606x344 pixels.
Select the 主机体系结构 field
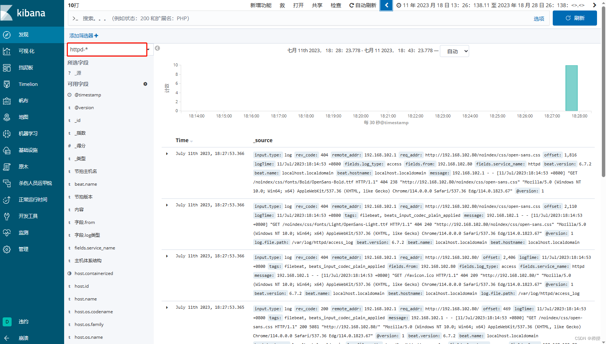[x=88, y=261]
